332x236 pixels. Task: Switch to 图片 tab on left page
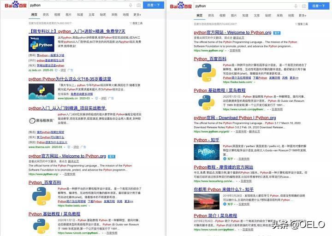click(x=69, y=15)
